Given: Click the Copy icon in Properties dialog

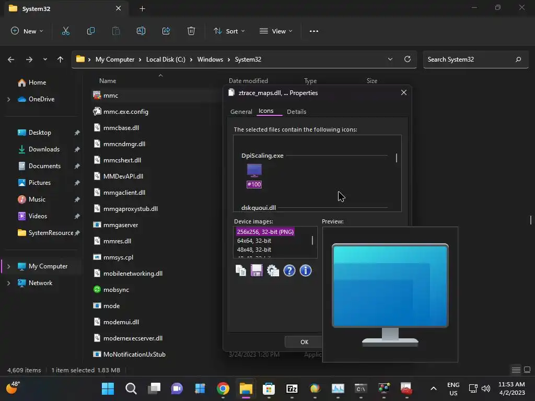Looking at the screenshot, I should 241,271.
